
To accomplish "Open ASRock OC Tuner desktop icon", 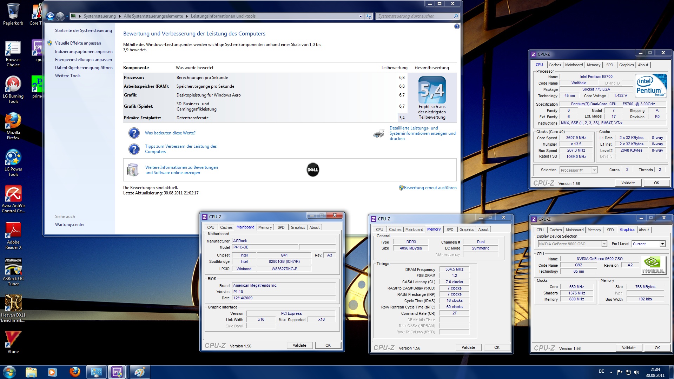I will [x=13, y=272].
